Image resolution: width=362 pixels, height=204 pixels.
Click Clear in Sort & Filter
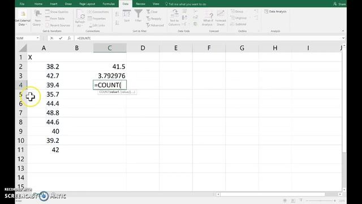tap(152, 12)
